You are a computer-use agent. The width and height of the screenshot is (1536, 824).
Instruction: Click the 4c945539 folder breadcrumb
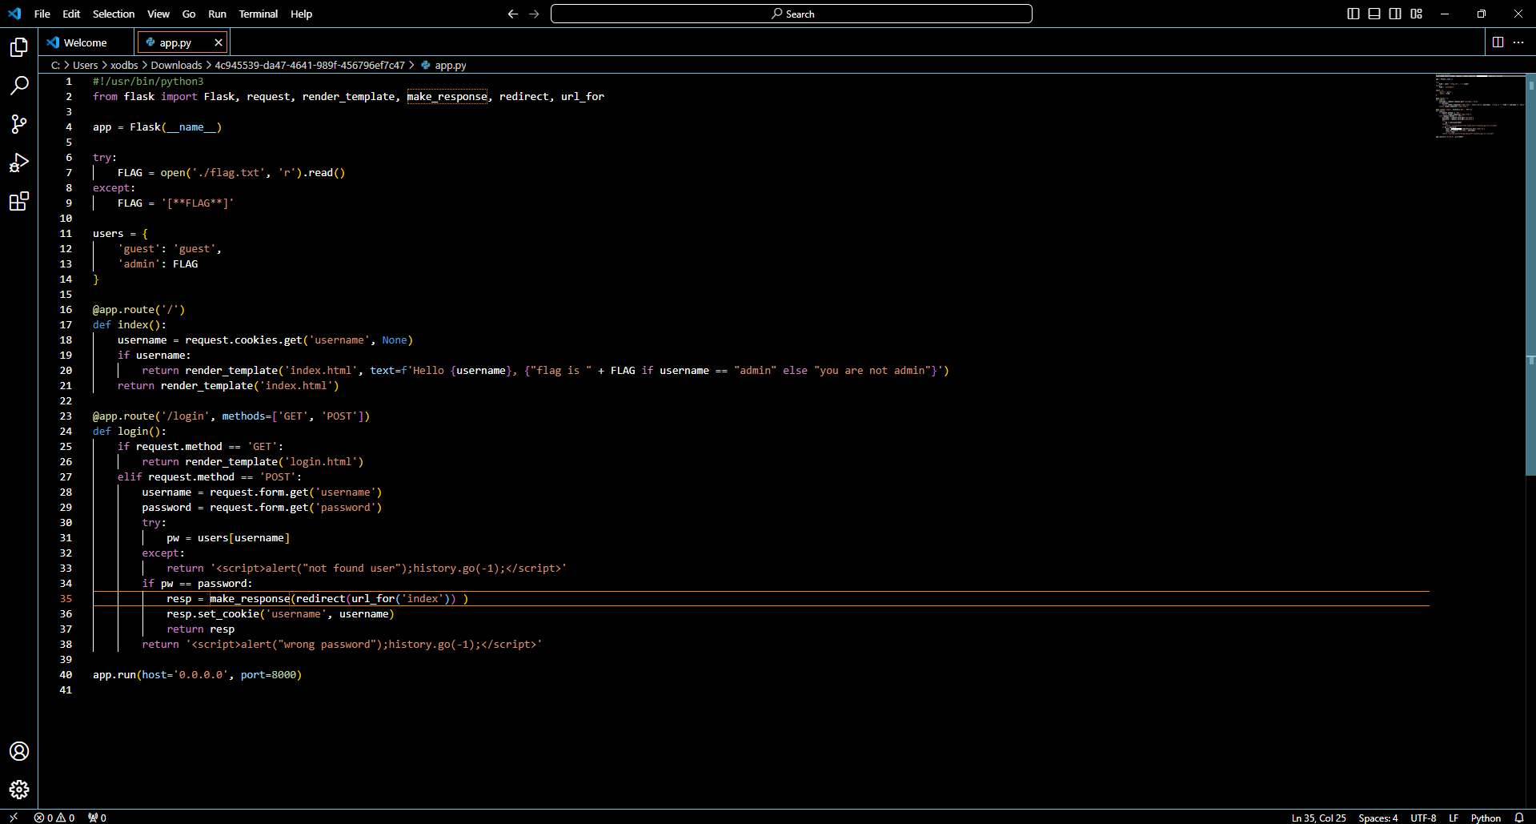(310, 66)
